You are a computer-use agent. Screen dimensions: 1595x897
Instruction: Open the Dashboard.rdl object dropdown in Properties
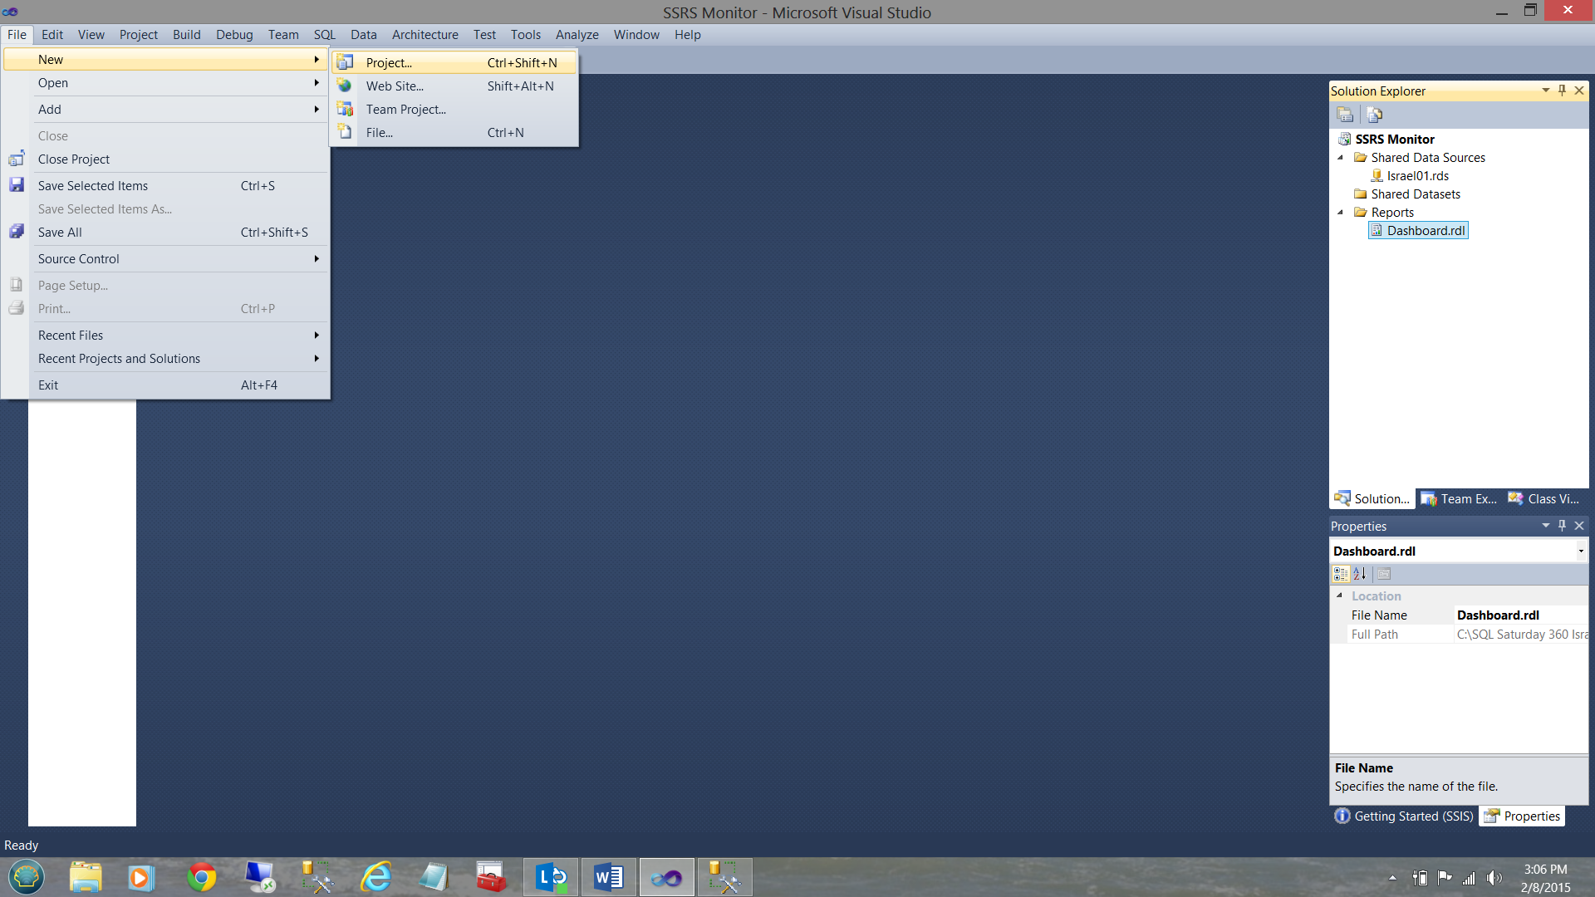pyautogui.click(x=1580, y=551)
